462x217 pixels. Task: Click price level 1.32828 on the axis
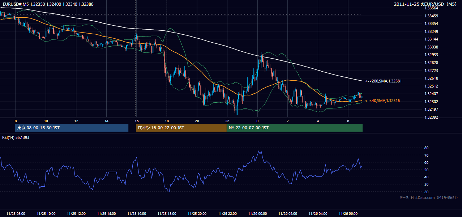click(432, 63)
